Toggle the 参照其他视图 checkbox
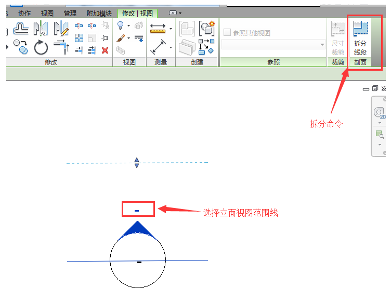Image resolution: width=391 pixels, height=300 pixels. [x=227, y=33]
